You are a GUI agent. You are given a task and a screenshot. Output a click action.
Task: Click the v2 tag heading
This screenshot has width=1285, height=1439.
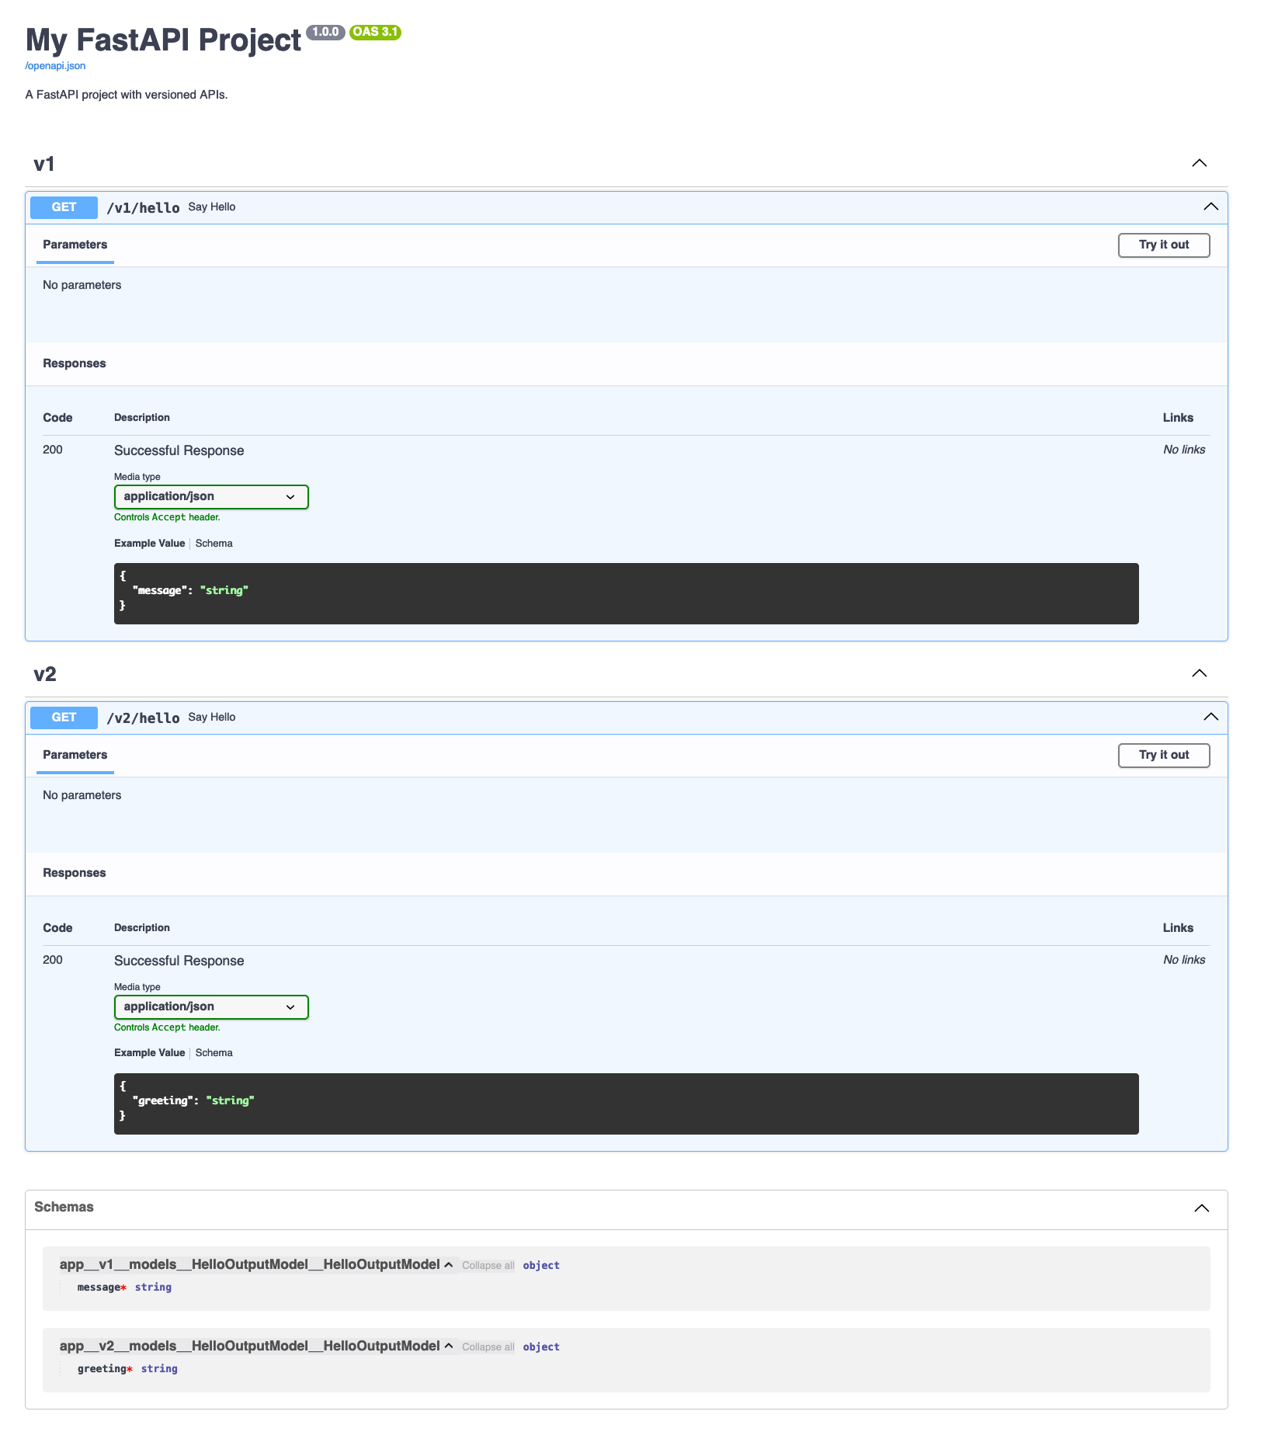[x=45, y=674]
